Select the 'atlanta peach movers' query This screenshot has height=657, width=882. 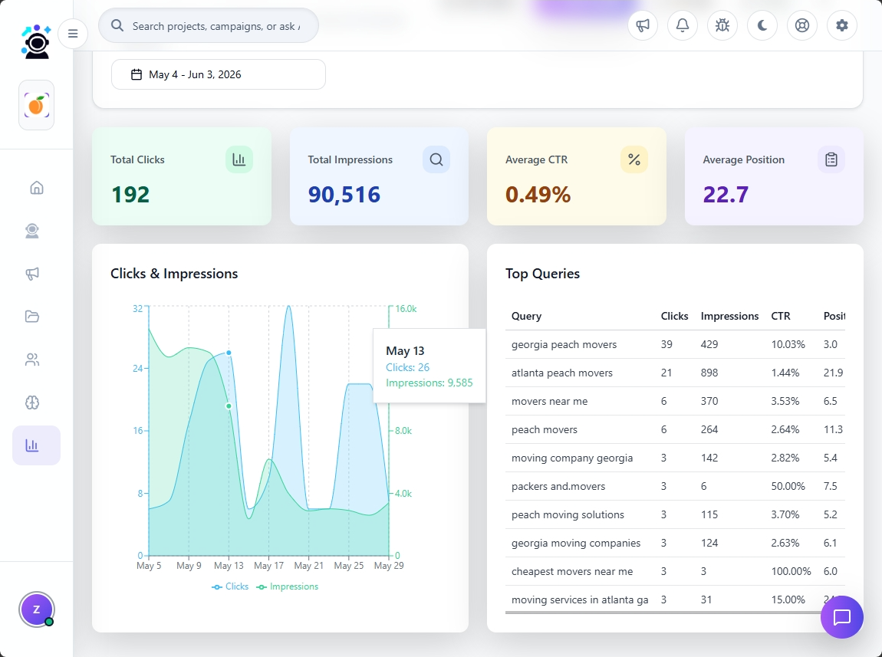tap(562, 373)
